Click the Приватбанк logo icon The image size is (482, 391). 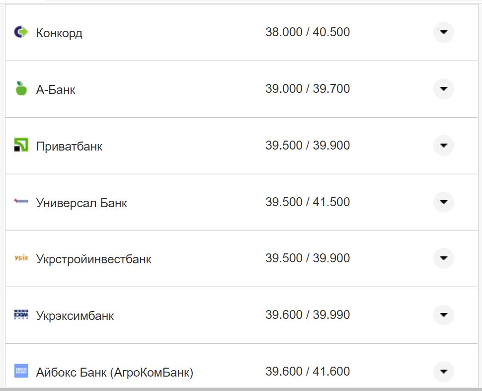21,146
